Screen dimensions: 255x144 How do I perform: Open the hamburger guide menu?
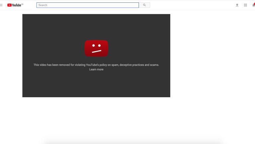click(1, 5)
